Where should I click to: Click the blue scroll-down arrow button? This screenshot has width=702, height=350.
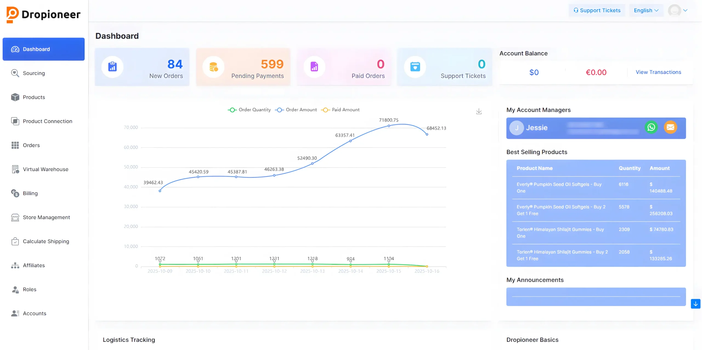point(695,304)
